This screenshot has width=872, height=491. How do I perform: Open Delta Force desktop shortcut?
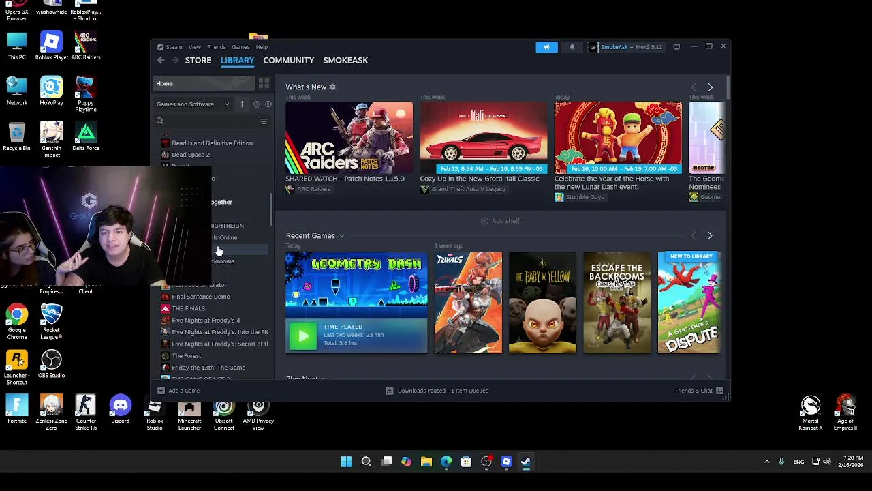(x=86, y=136)
